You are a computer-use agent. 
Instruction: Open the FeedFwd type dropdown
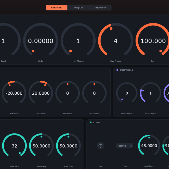point(124,146)
